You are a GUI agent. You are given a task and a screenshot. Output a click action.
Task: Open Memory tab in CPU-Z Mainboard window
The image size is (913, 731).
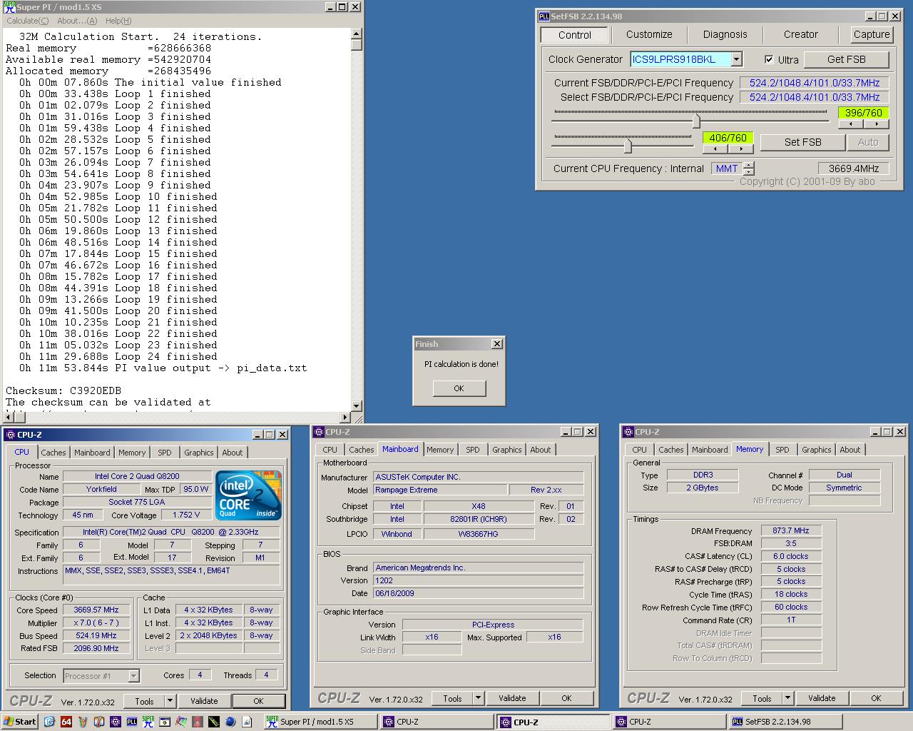(x=440, y=450)
